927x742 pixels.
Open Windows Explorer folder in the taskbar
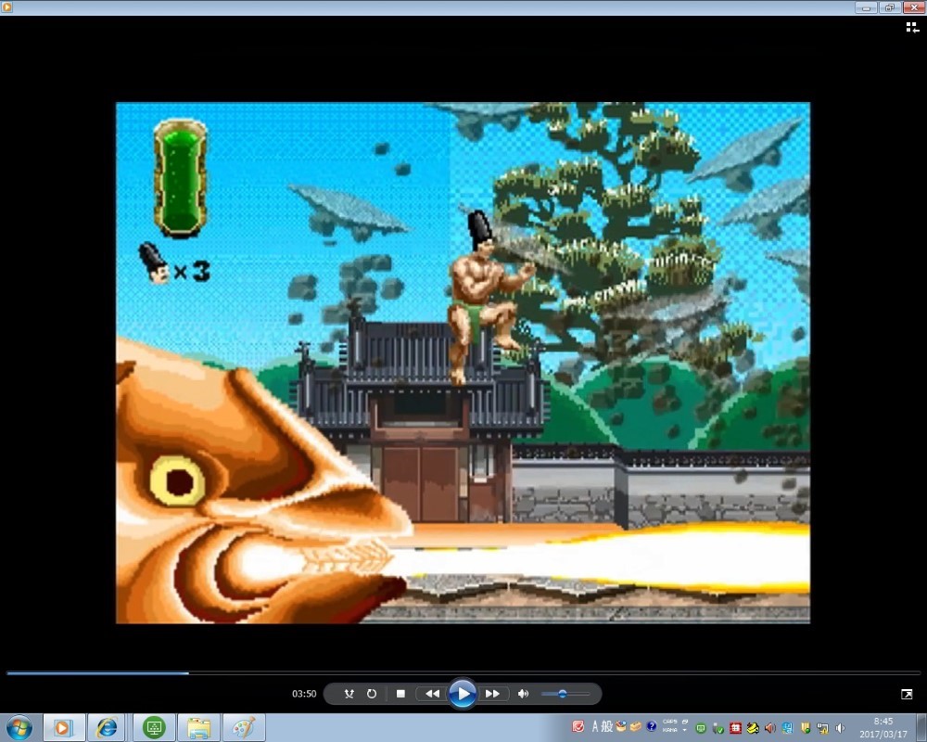(199, 727)
